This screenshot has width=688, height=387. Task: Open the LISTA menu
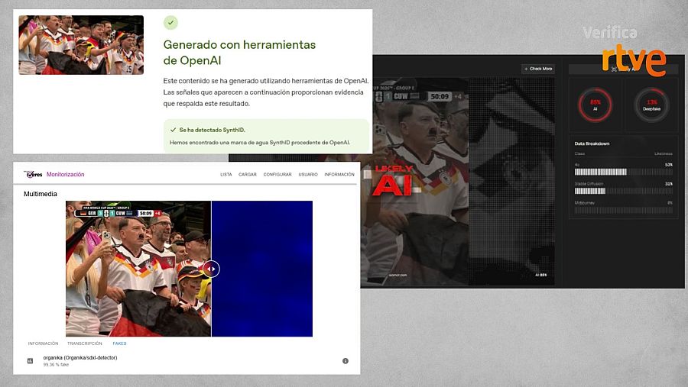pyautogui.click(x=226, y=175)
